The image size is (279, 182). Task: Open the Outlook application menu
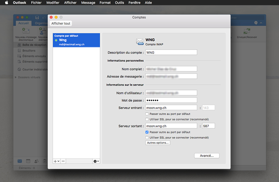20,2
